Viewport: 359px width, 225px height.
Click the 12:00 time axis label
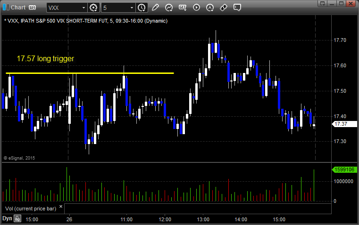165,219
